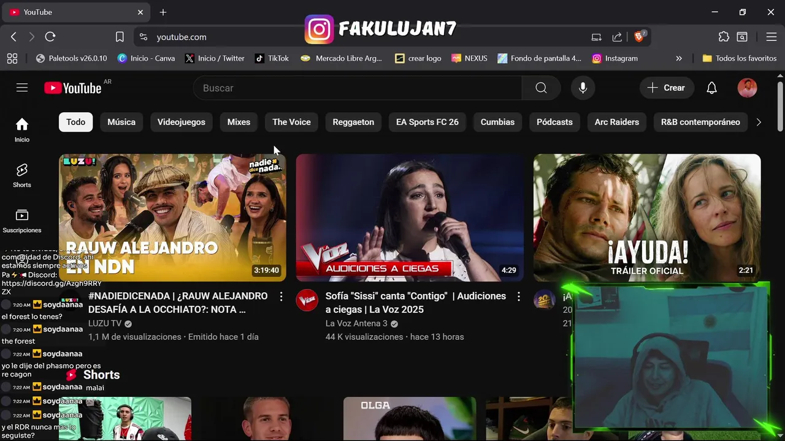
Task: Select the Música filter chip
Action: [x=121, y=122]
